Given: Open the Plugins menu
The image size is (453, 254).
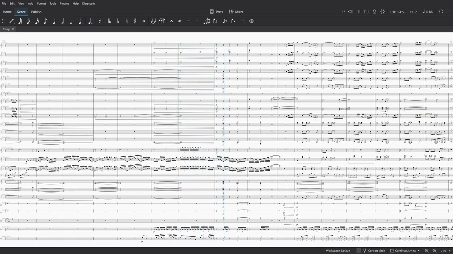Looking at the screenshot, I should tap(64, 4).
